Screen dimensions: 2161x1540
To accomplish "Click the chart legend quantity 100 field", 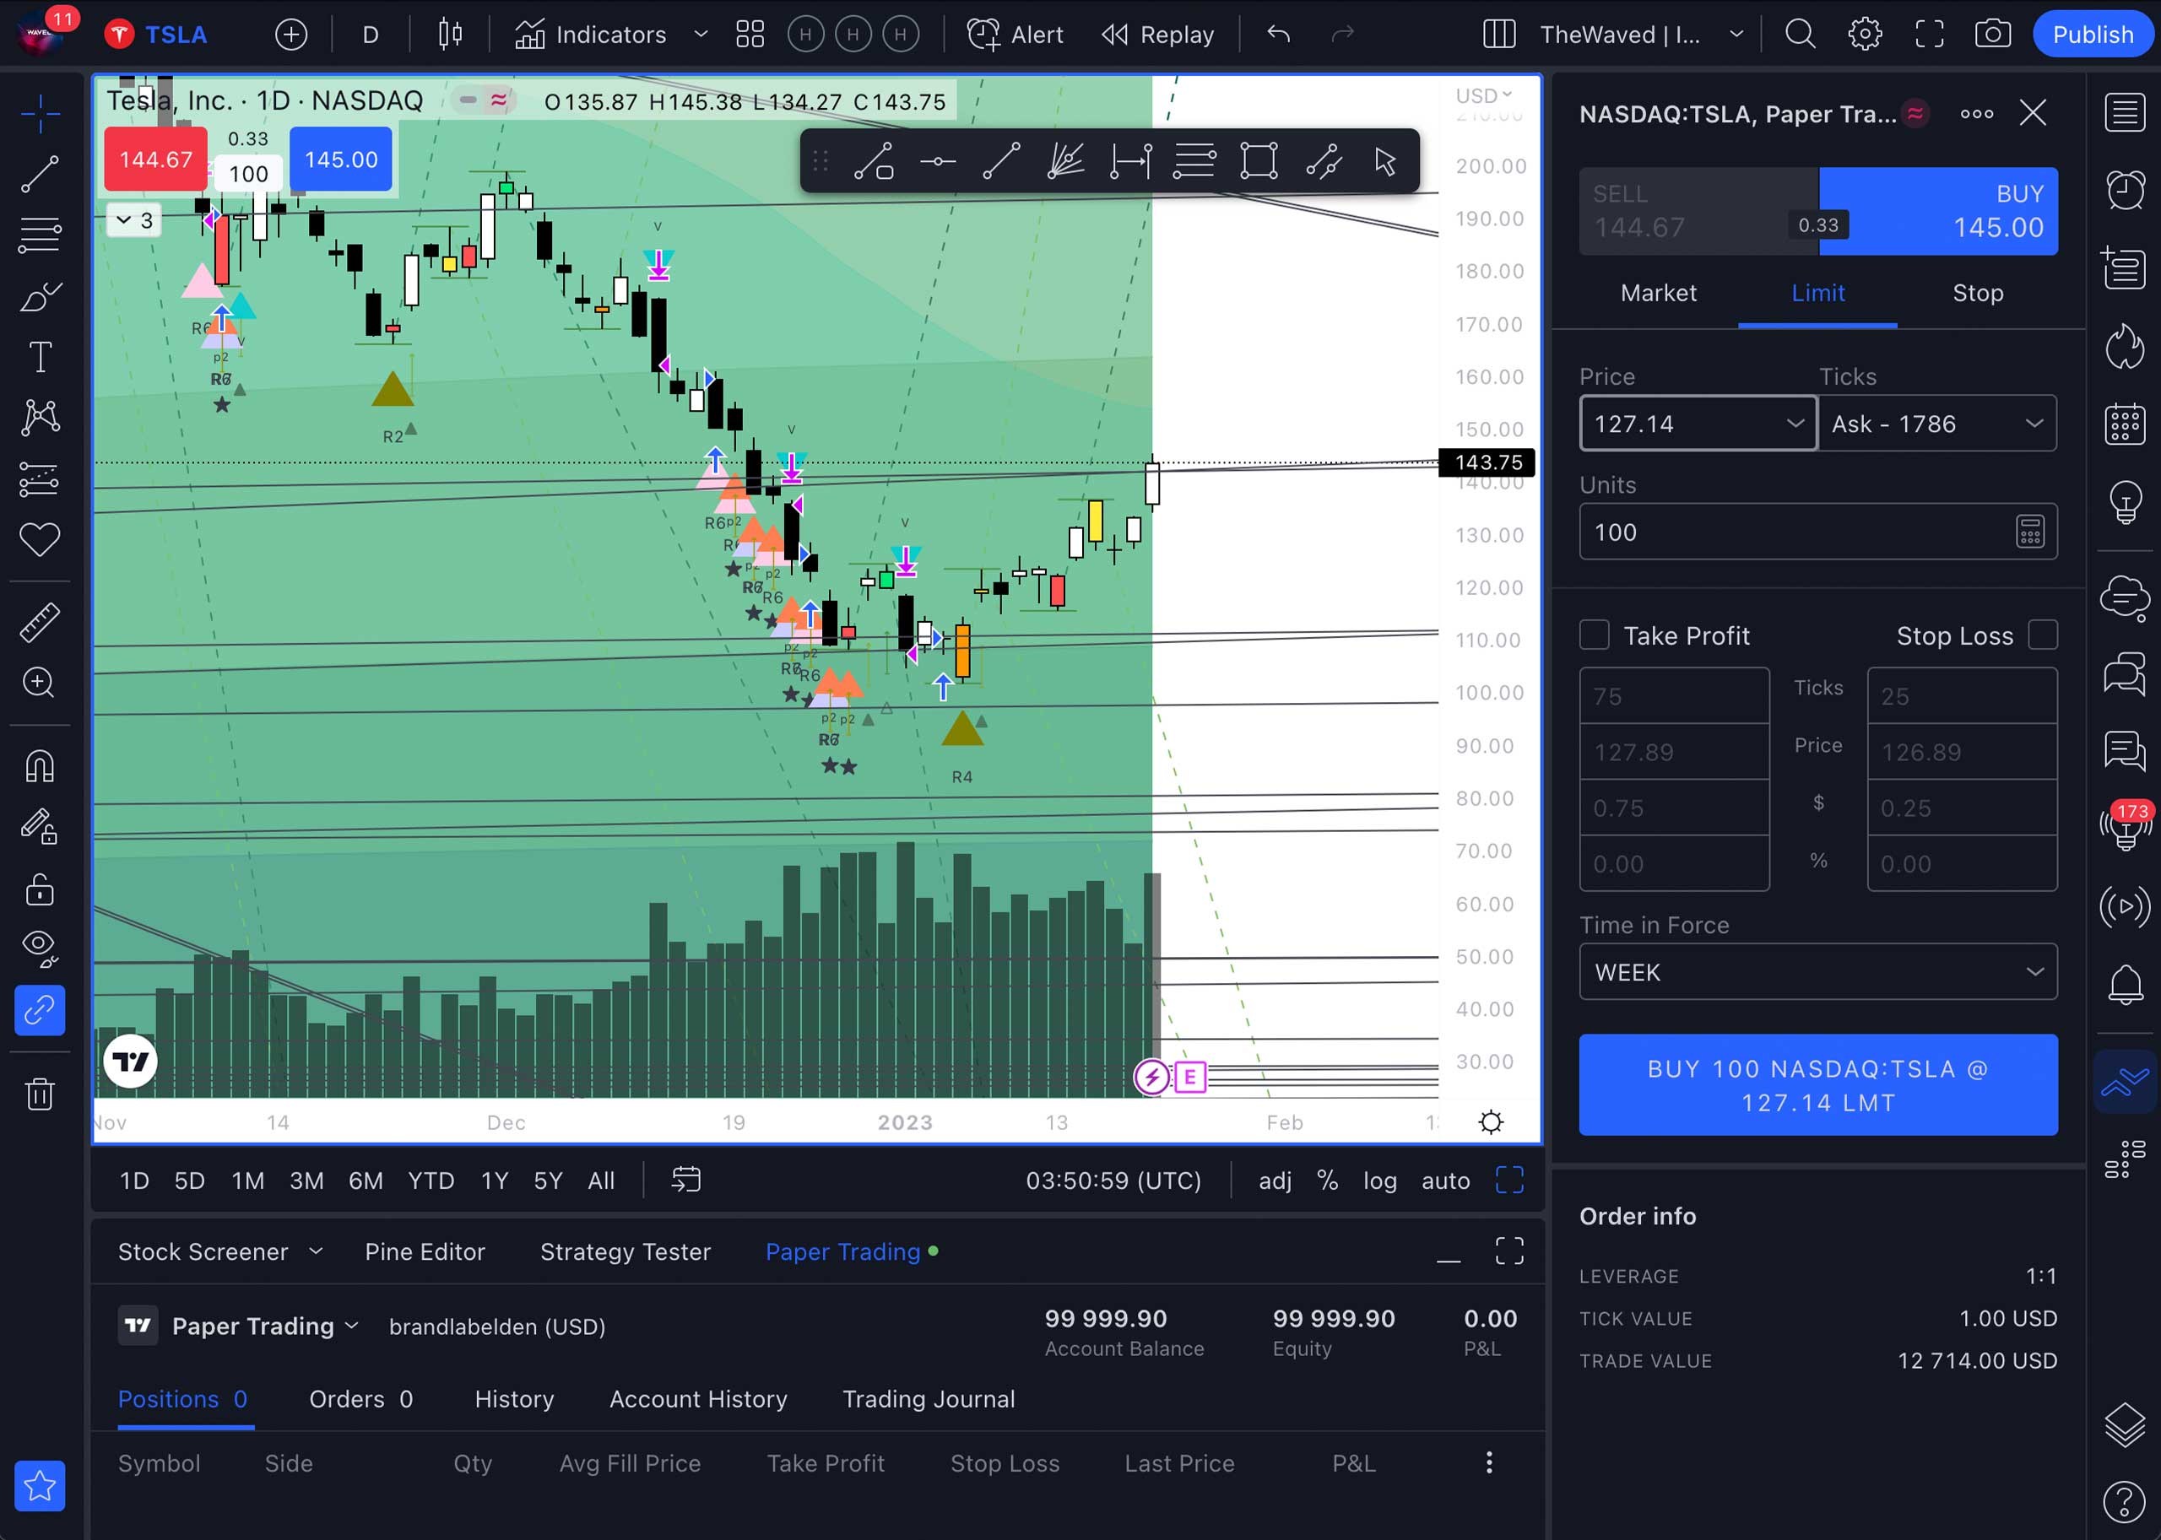I will coord(248,174).
